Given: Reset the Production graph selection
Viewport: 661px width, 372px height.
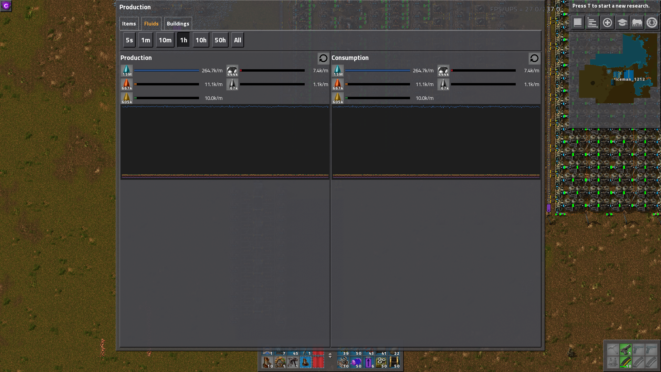Looking at the screenshot, I should [323, 59].
